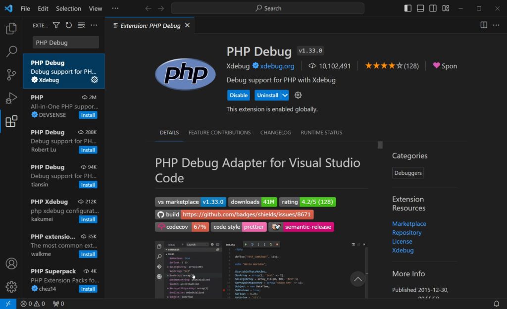Open the Customize Layout icon
The width and height of the screenshot is (507, 309).
pyautogui.click(x=446, y=8)
